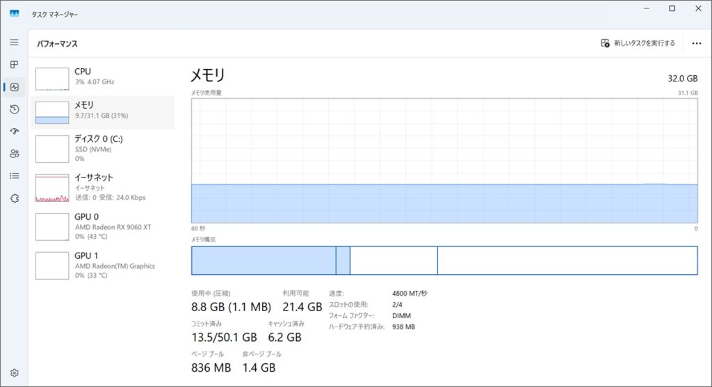Image resolution: width=712 pixels, height=387 pixels.
Task: Click the Run new task button
Action: tap(638, 43)
